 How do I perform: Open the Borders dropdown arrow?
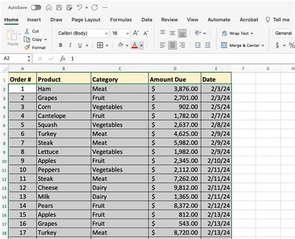(107, 45)
